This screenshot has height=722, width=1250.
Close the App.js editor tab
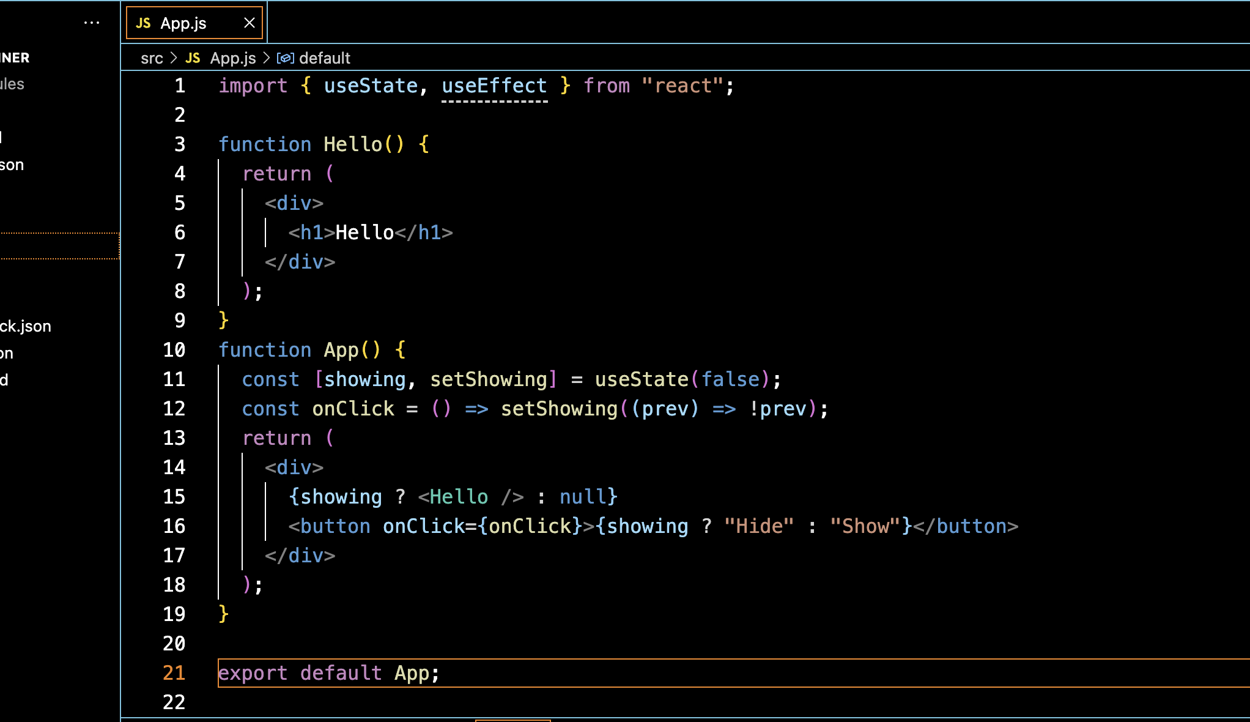click(x=250, y=23)
